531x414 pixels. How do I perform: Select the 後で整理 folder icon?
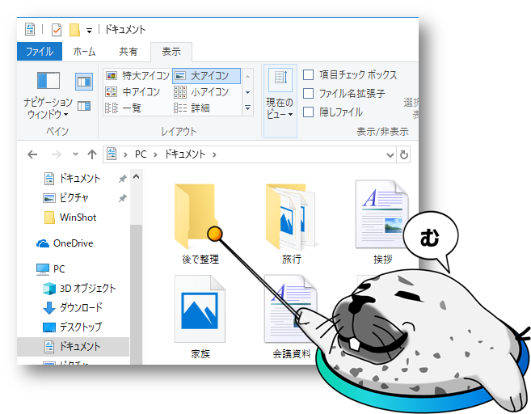[x=196, y=217]
